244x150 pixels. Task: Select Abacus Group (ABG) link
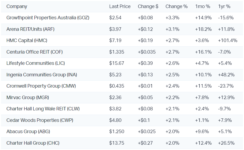(x=28, y=132)
